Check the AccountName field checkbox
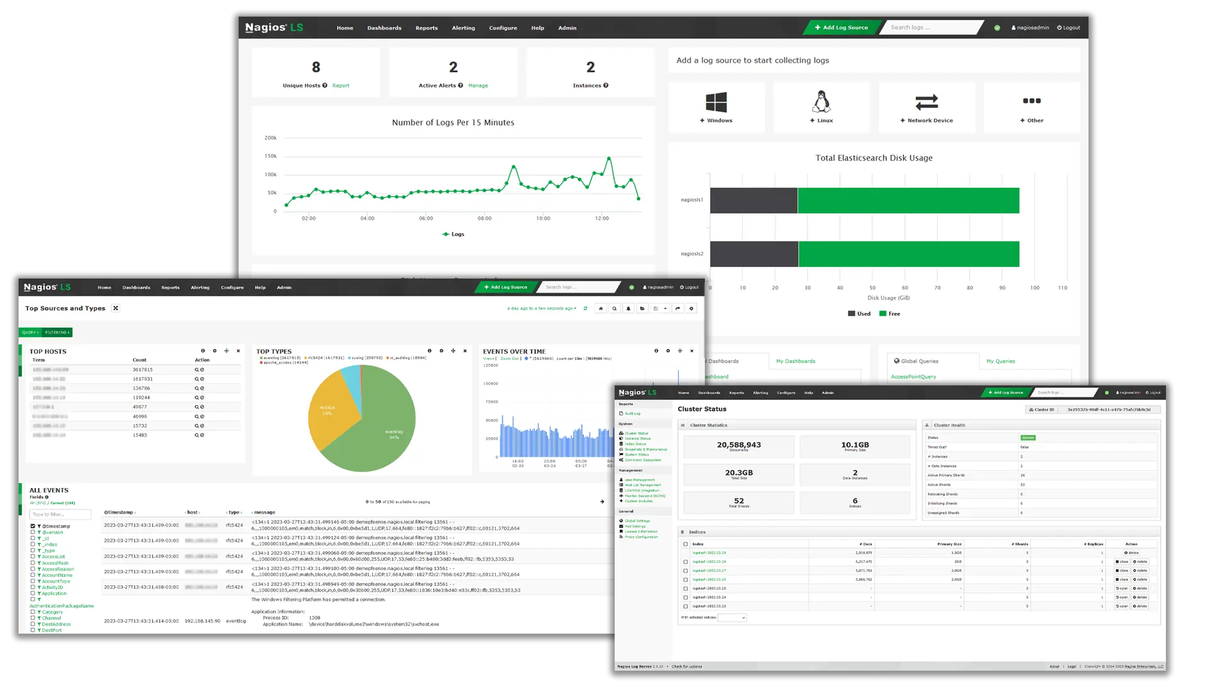This screenshot has width=1228, height=690. 33,575
